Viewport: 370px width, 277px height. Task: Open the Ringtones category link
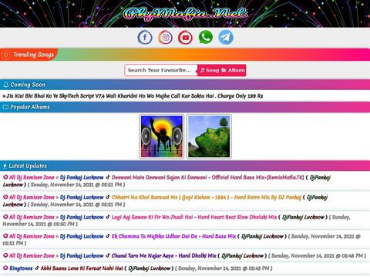click(21, 269)
